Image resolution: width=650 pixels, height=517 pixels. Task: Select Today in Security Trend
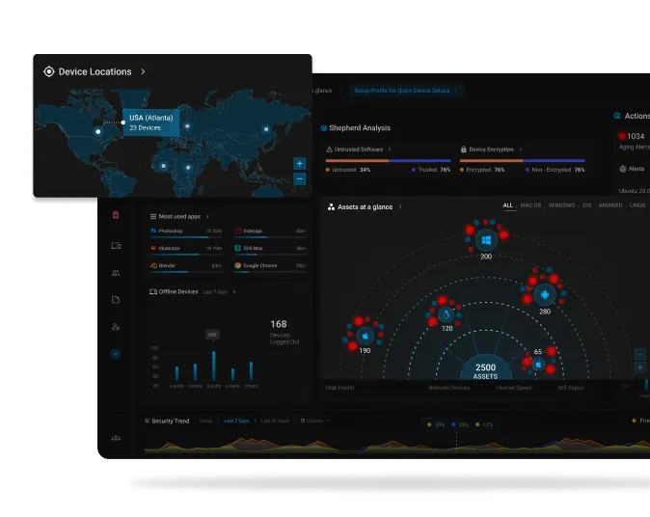205,421
